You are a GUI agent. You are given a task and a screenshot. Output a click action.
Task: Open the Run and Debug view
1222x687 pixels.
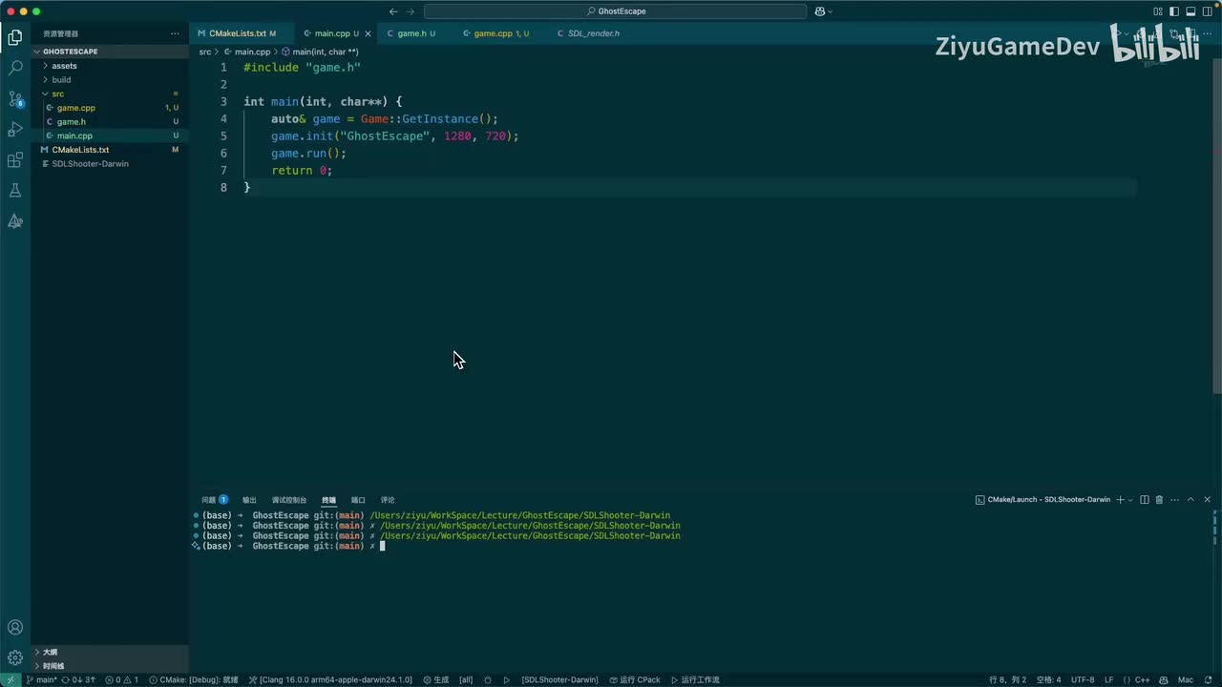(15, 130)
